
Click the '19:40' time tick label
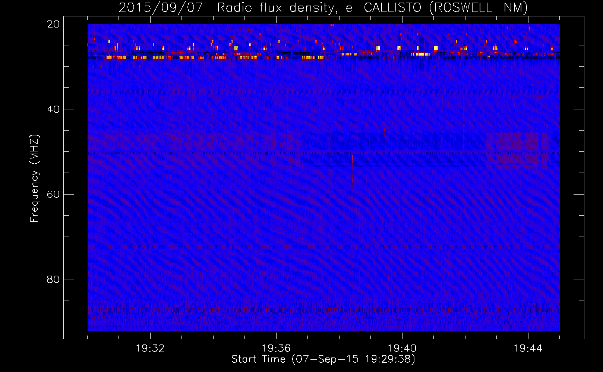pyautogui.click(x=402, y=349)
